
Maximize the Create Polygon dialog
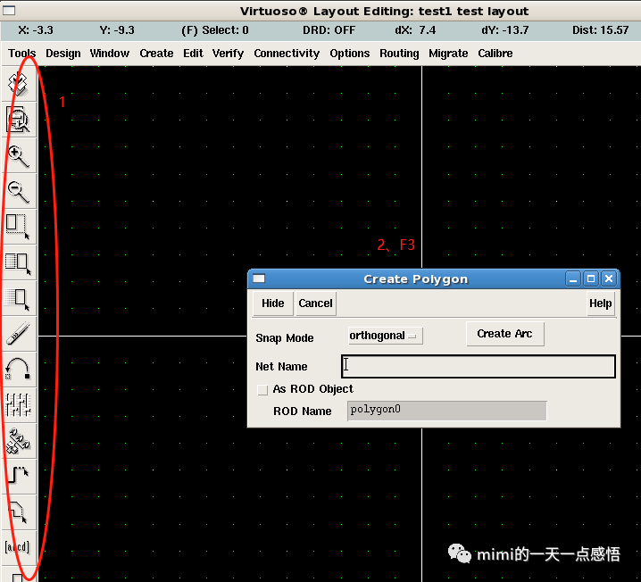coord(591,279)
